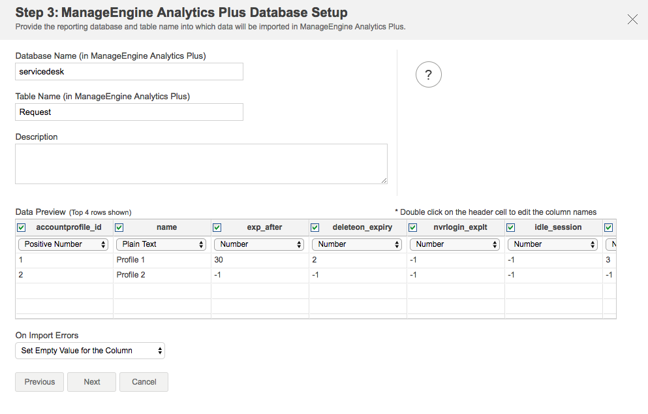Click the Profile 1 cell

pyautogui.click(x=162, y=260)
